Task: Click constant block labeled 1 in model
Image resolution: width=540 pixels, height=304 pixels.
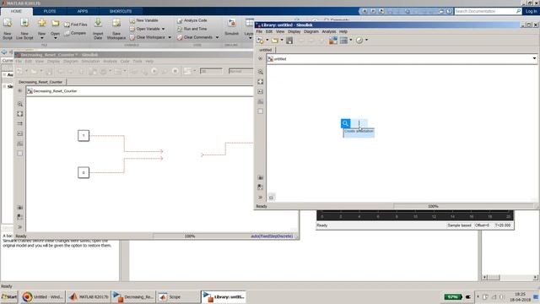Action: tap(84, 135)
